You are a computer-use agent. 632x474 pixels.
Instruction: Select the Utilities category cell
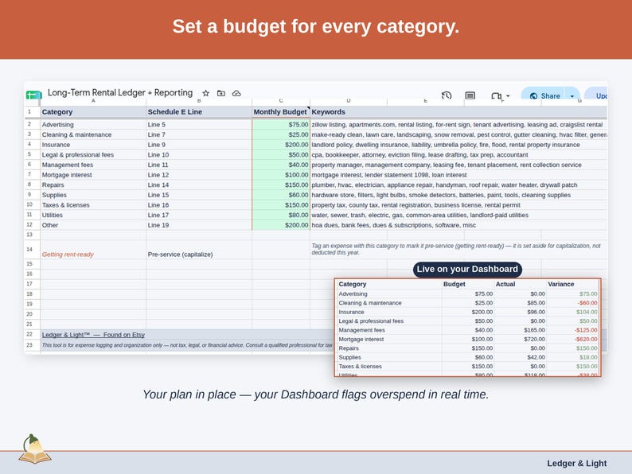[93, 215]
